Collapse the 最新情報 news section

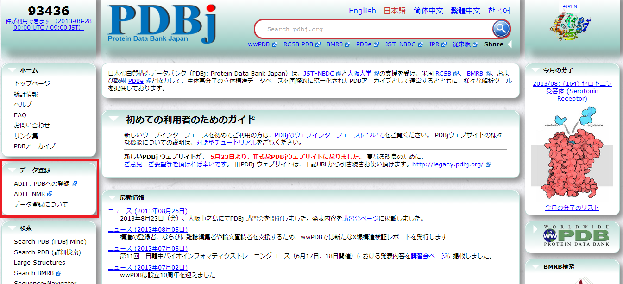tap(111, 197)
